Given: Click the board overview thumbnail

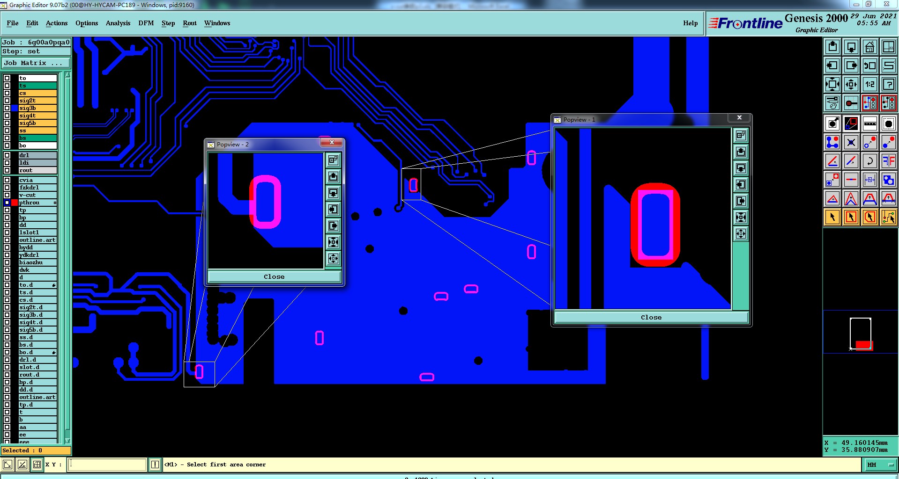Looking at the screenshot, I should point(861,334).
